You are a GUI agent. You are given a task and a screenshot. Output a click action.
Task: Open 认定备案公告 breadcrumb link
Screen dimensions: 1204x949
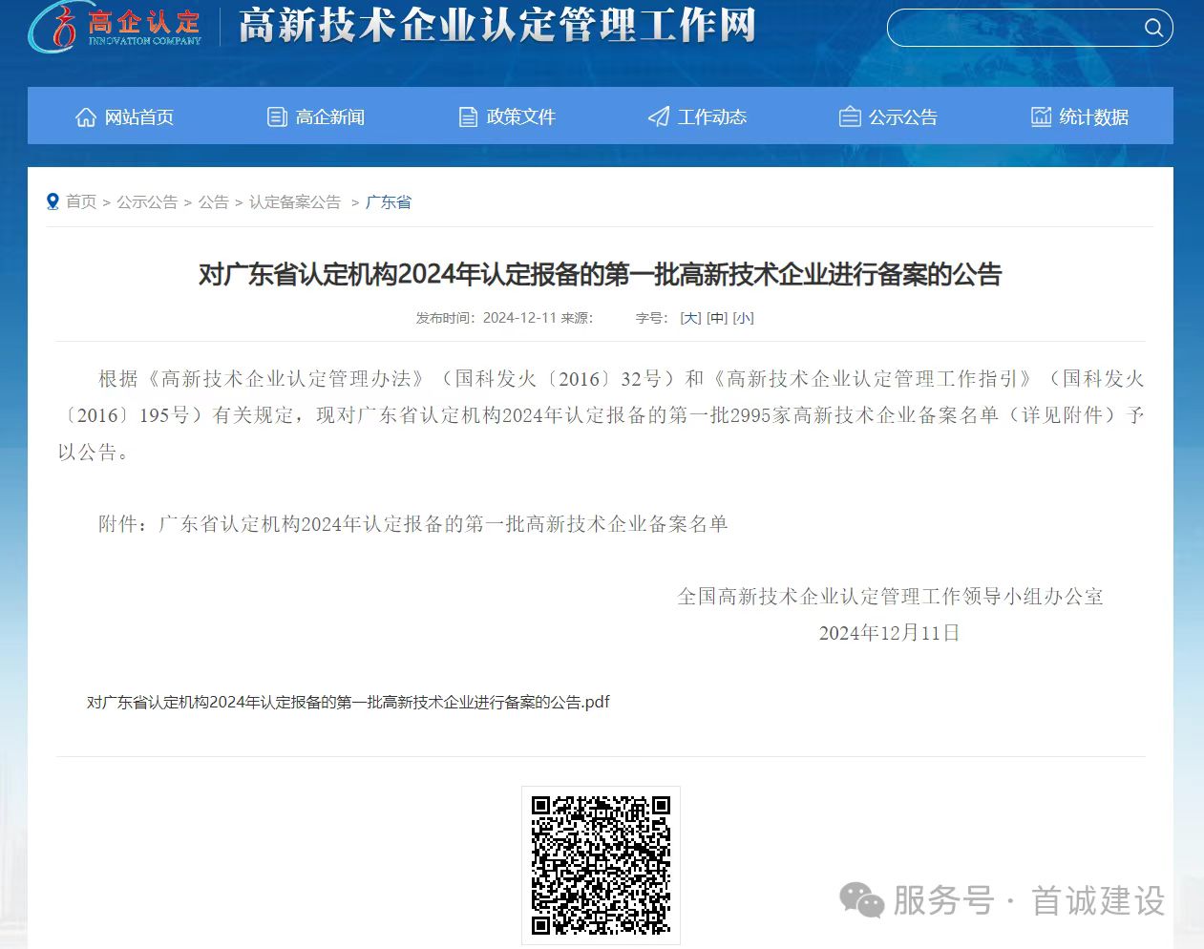click(295, 202)
